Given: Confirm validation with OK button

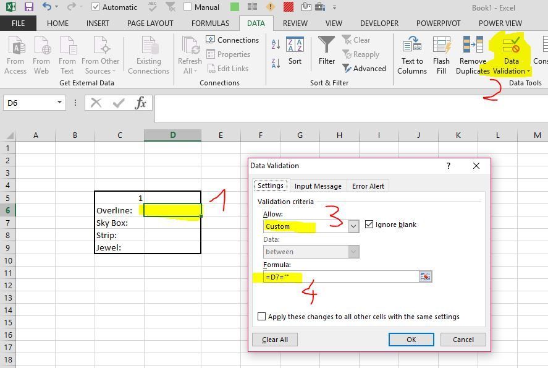Looking at the screenshot, I should (411, 339).
